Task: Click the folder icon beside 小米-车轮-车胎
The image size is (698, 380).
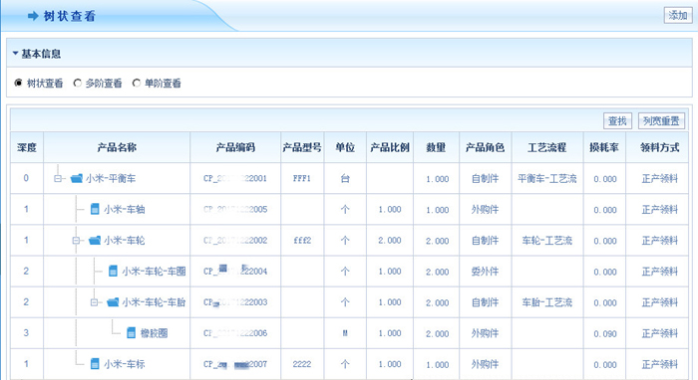Action: tap(113, 302)
